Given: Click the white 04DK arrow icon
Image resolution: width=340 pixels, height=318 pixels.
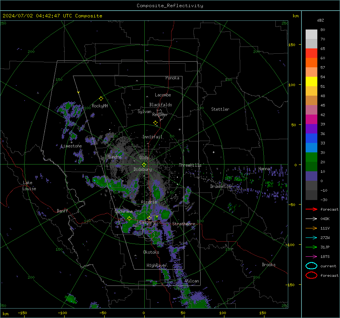Looking at the screenshot, I should coord(311,219).
